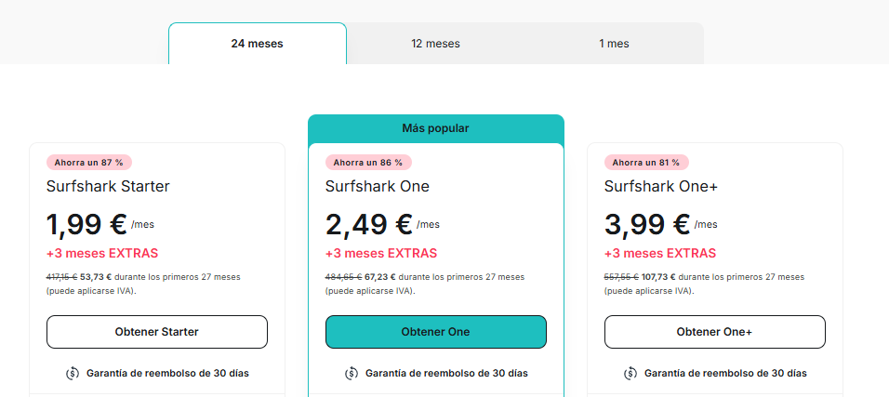Screen dimensions: 889x397
Task: Click the Ahorra un 87 % badge
Action: click(89, 162)
